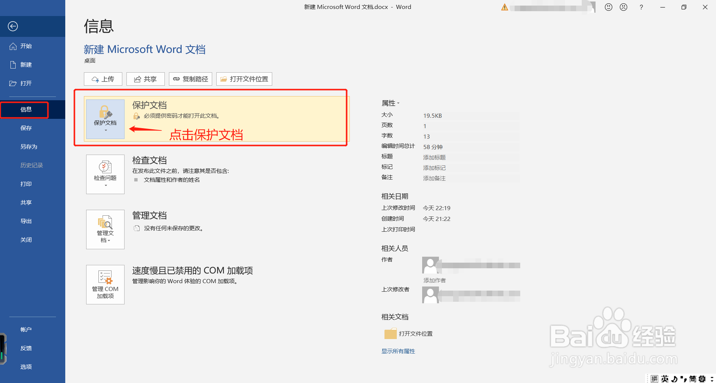
Task: Click the 上次修改者 avatar
Action: click(430, 295)
